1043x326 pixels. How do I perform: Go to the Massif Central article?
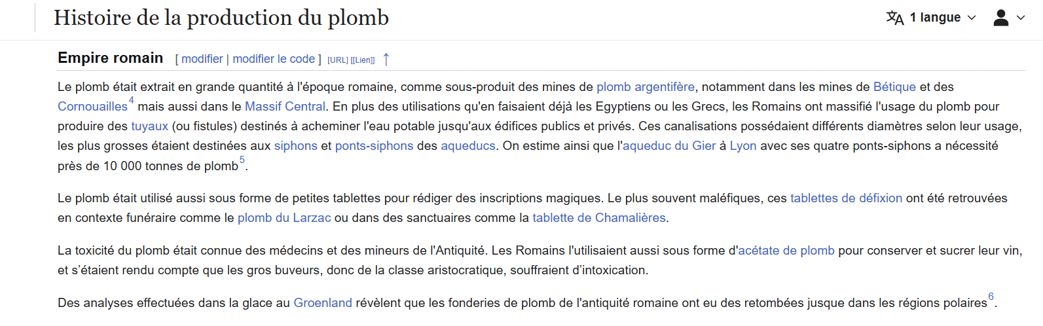(x=285, y=107)
